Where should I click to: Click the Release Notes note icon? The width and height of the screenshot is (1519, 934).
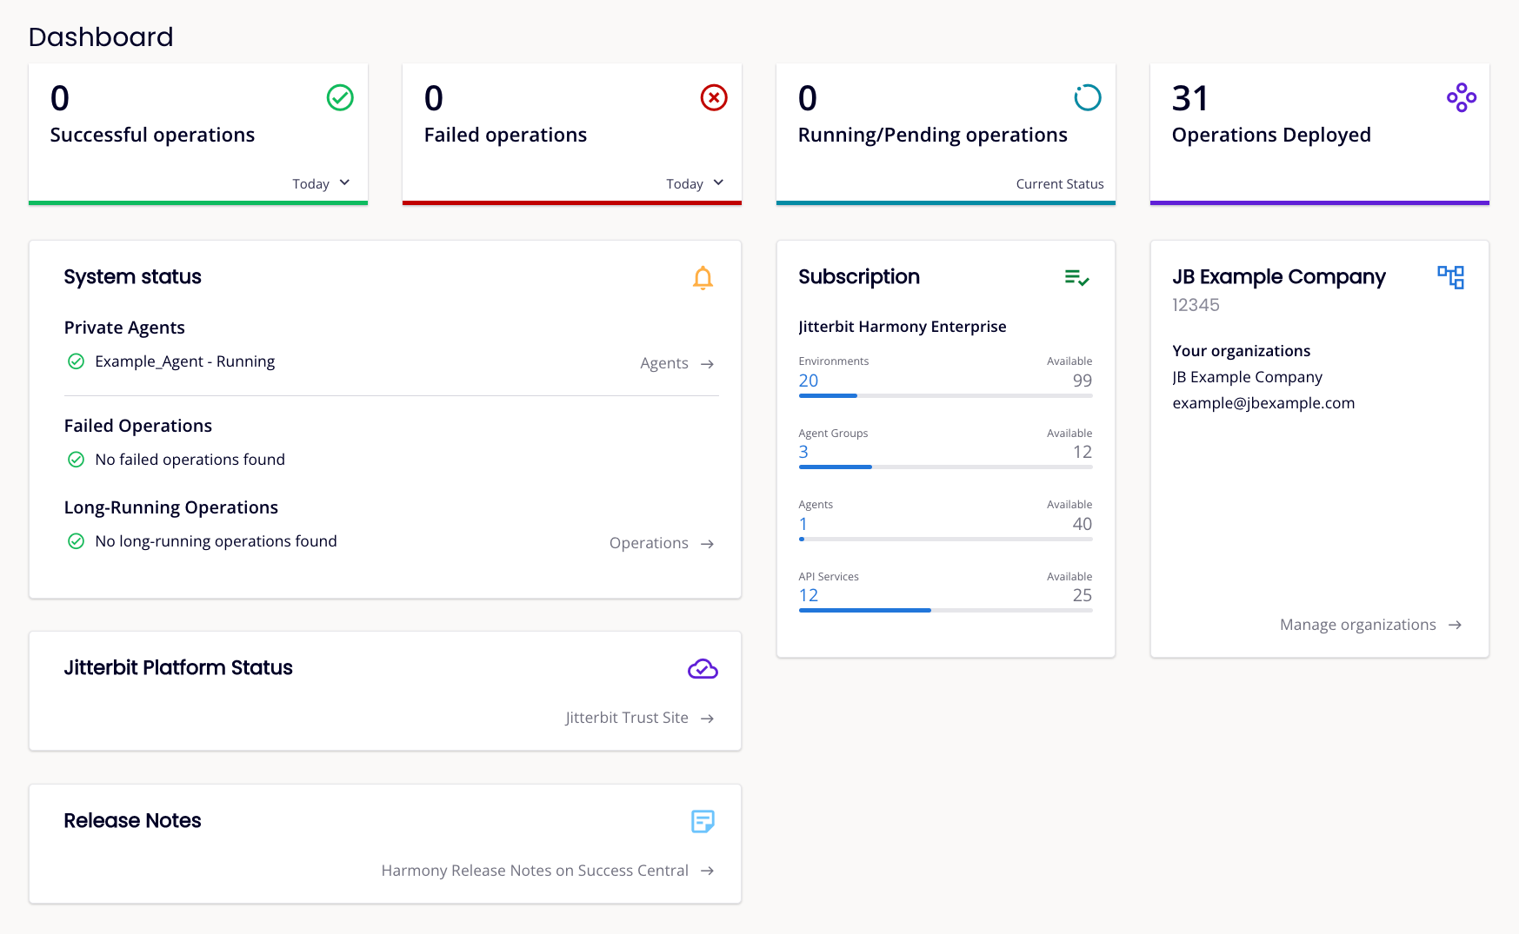click(x=703, y=821)
